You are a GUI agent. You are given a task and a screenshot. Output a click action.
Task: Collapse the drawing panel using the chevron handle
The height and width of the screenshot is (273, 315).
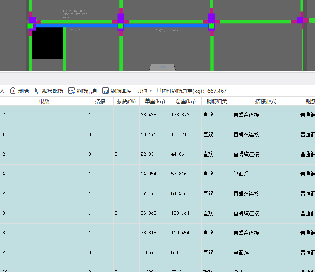(x=162, y=68)
